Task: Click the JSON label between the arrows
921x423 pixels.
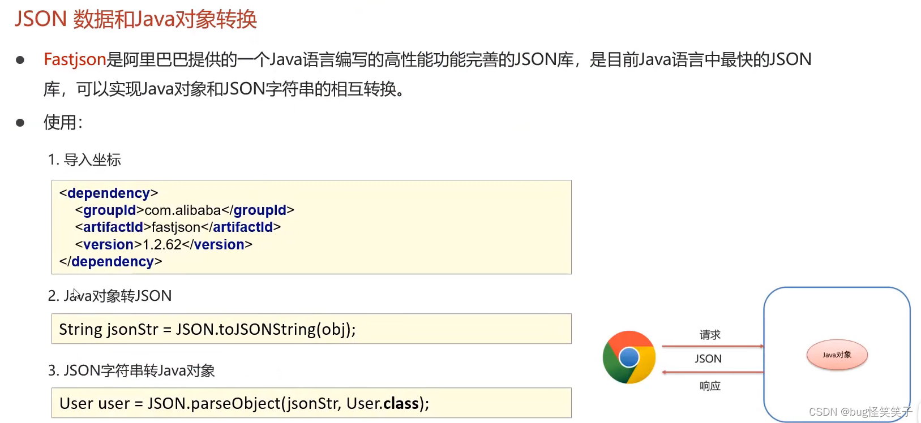Action: click(x=708, y=359)
